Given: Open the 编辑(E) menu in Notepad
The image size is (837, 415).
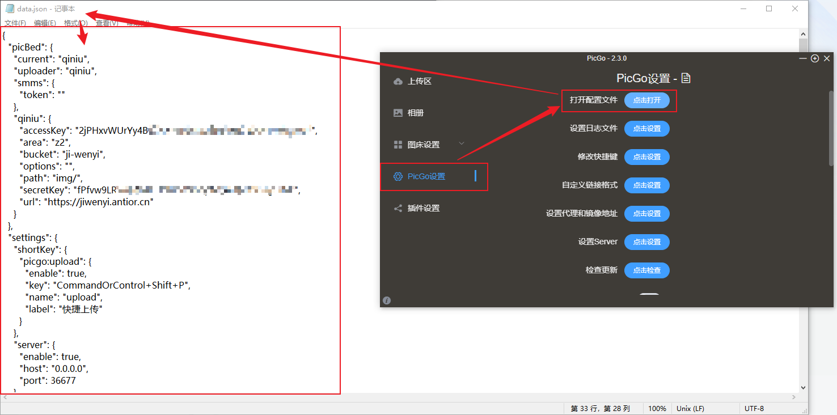Looking at the screenshot, I should tap(45, 23).
